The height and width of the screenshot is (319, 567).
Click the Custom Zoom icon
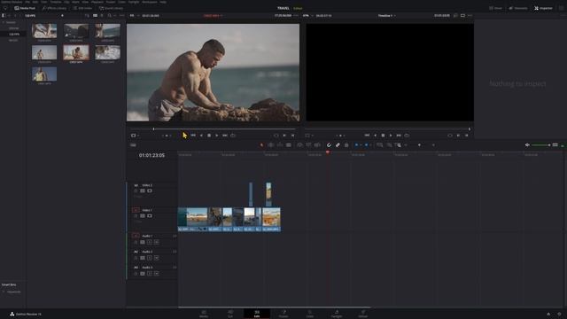(x=398, y=145)
